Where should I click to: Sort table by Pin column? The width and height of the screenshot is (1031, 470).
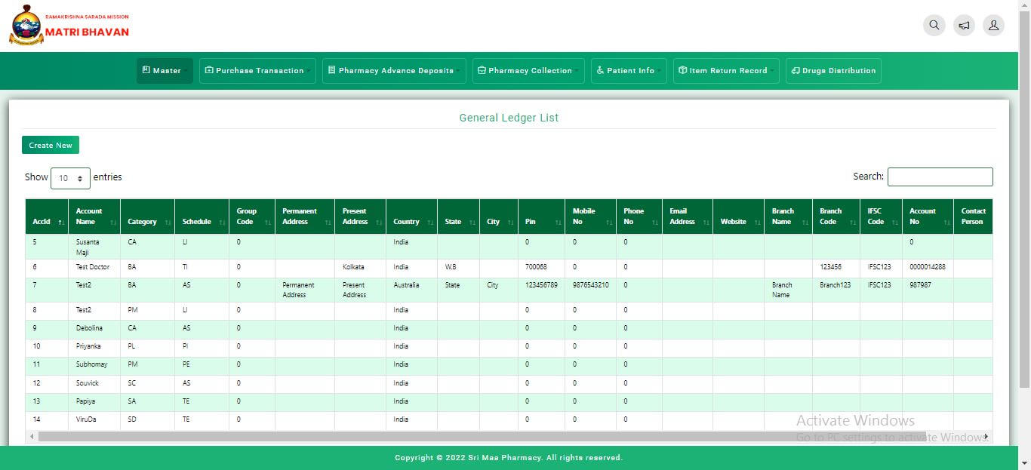click(541, 217)
